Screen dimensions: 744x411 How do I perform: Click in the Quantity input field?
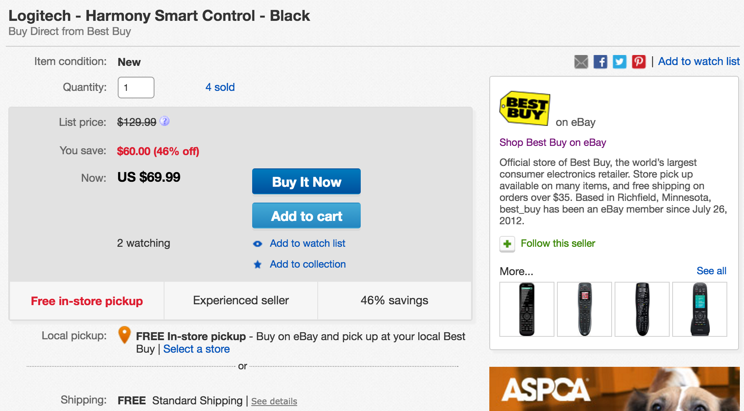(136, 88)
